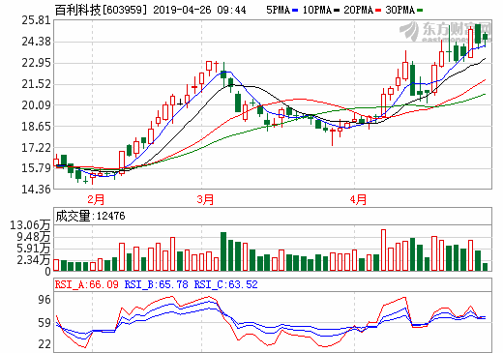Click the 18.65 price axis label
Image resolution: width=503 pixels, height=353 pixels.
[x=37, y=127]
